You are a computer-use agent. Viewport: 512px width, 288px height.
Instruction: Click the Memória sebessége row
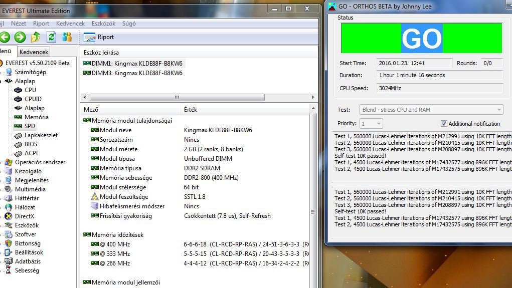(x=195, y=178)
